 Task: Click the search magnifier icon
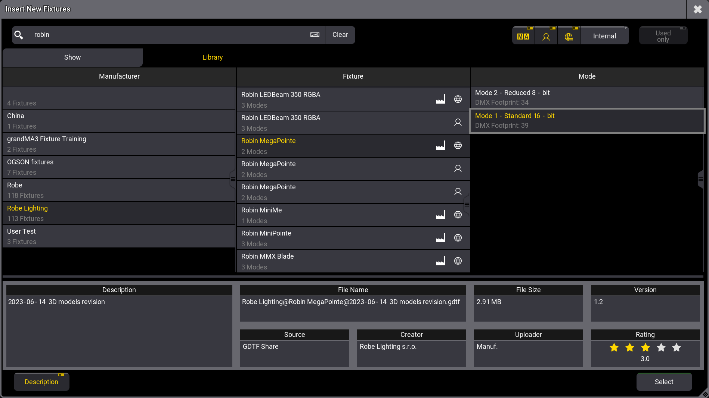19,35
